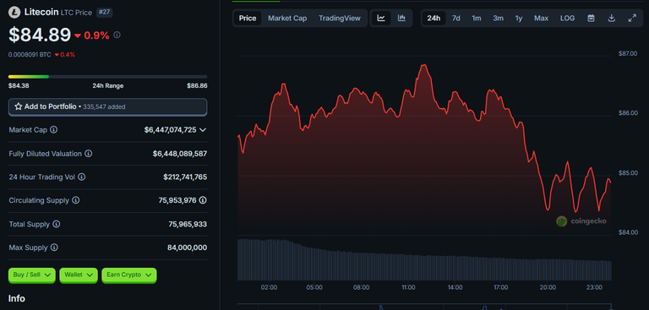649x310 pixels.
Task: Click the $6,447,074,725 market cap value
Action: (x=170, y=130)
